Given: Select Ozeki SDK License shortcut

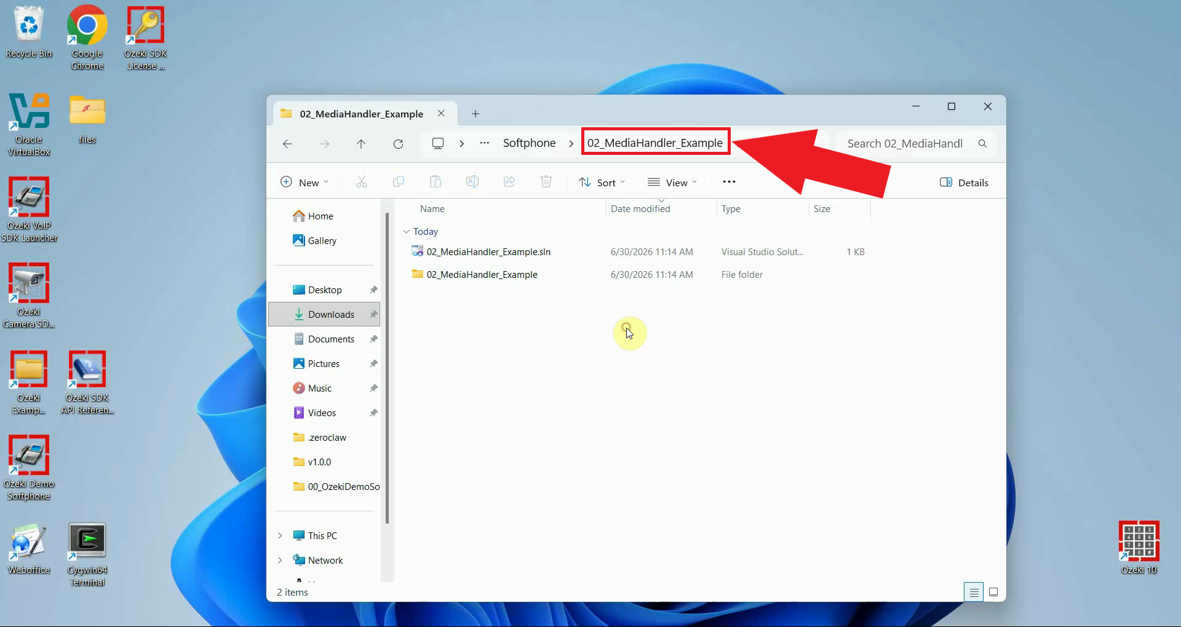Looking at the screenshot, I should pos(146,38).
